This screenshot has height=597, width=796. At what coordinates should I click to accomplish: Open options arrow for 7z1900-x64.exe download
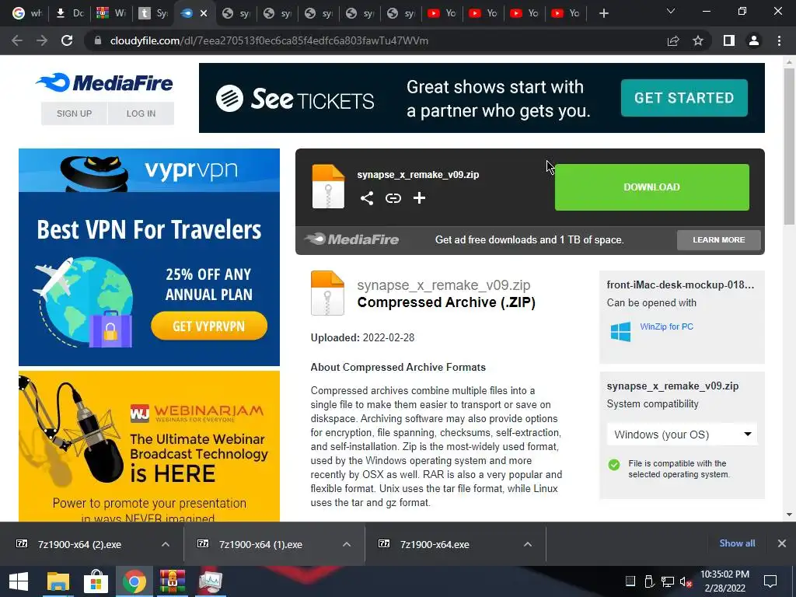tap(528, 544)
